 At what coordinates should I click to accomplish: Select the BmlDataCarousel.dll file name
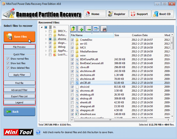92,63
